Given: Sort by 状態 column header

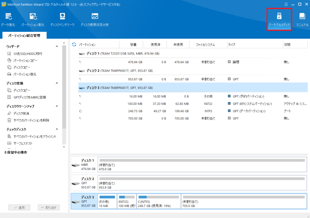Looking at the screenshot, I should (295, 44).
